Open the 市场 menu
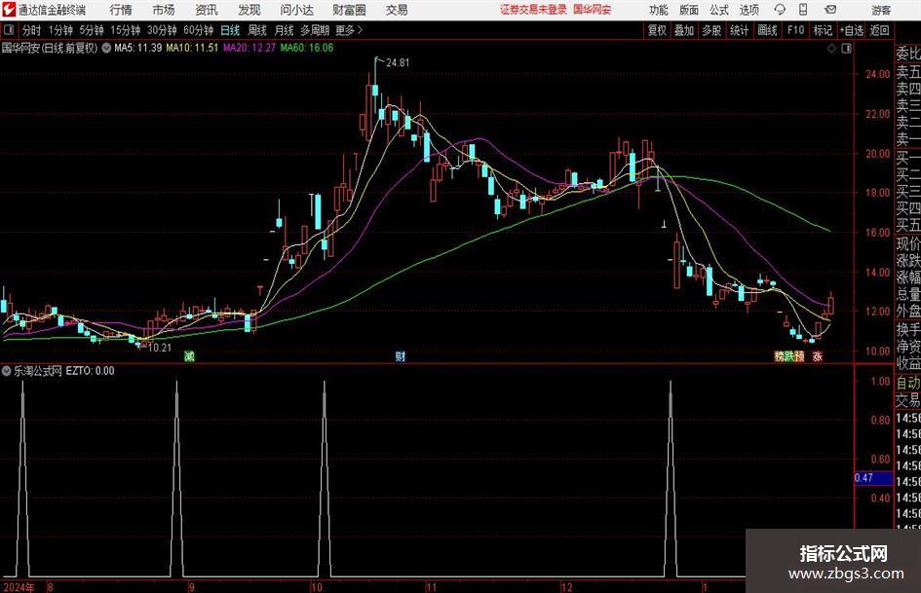 (x=164, y=10)
